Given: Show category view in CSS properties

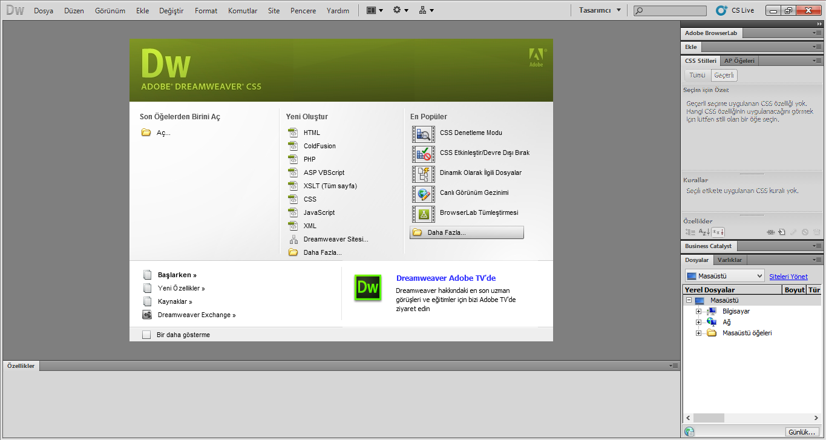Looking at the screenshot, I should 690,232.
